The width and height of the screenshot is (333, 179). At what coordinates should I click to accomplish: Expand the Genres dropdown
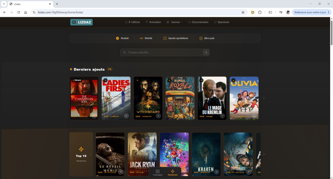coord(174,22)
